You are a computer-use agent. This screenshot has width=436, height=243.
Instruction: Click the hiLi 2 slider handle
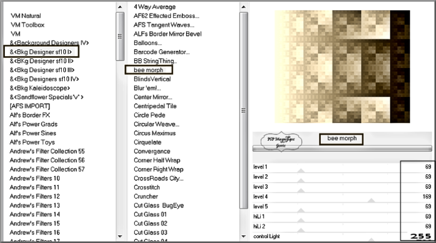coord(301,230)
